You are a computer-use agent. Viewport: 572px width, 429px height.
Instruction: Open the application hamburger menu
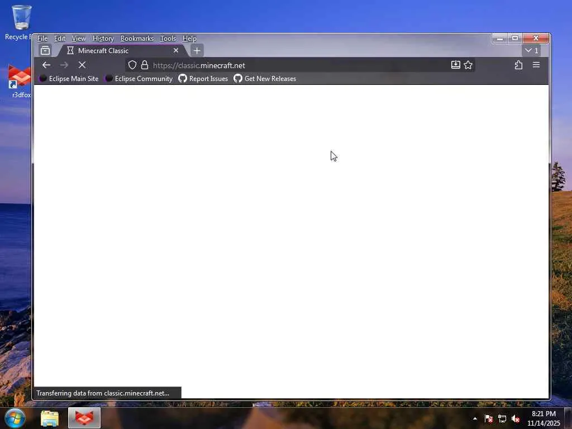[x=536, y=65]
